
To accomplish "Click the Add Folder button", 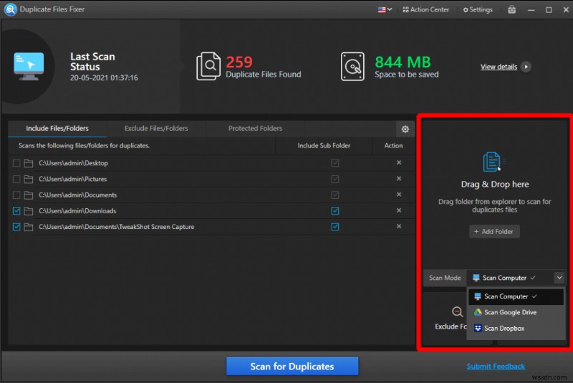I will tap(494, 231).
